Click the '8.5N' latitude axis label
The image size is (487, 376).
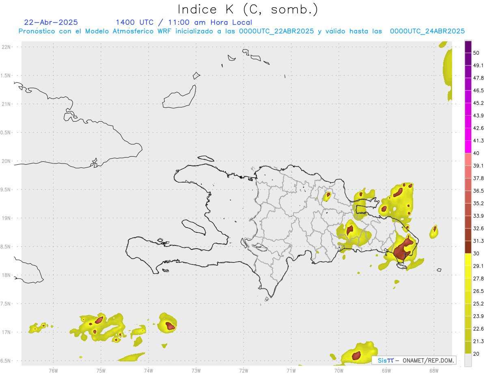5,247
